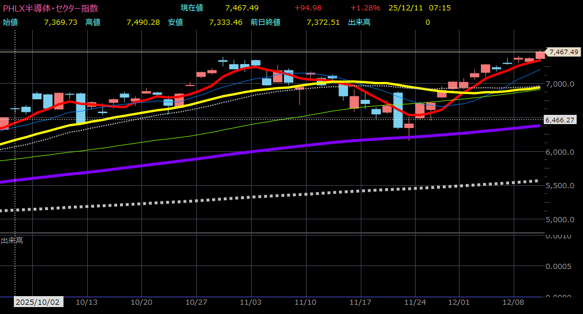Click the latest red candlestick at far right

540,55
